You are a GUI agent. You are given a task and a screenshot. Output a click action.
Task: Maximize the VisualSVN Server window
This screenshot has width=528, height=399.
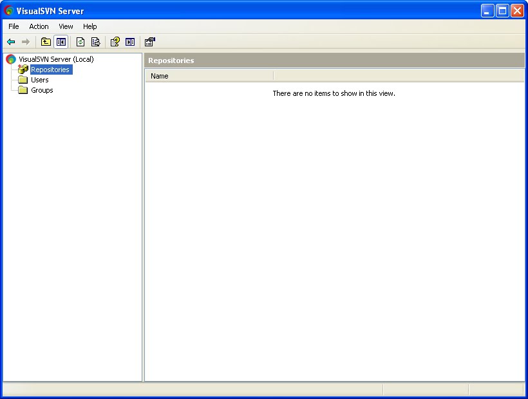(x=502, y=11)
